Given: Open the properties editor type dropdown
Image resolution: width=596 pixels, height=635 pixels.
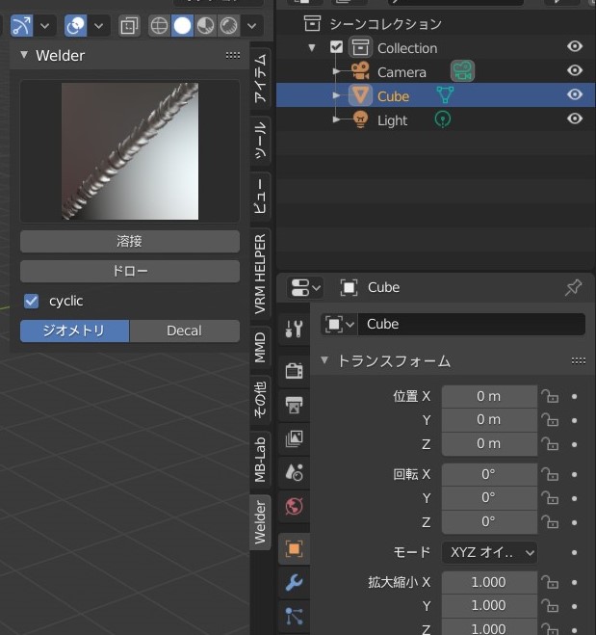Looking at the screenshot, I should pos(305,288).
